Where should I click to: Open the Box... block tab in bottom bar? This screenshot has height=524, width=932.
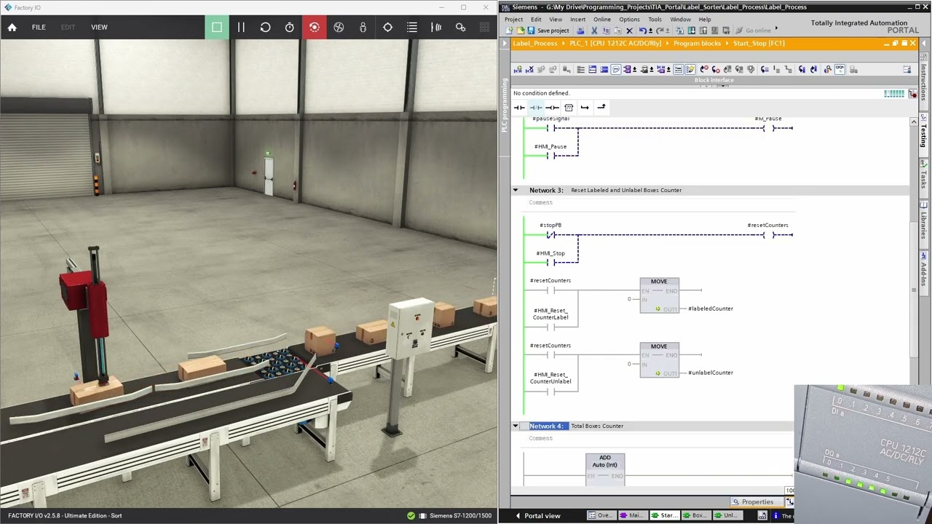coord(695,515)
